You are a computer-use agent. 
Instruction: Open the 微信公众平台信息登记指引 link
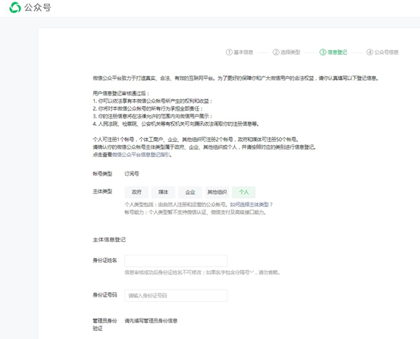click(141, 155)
